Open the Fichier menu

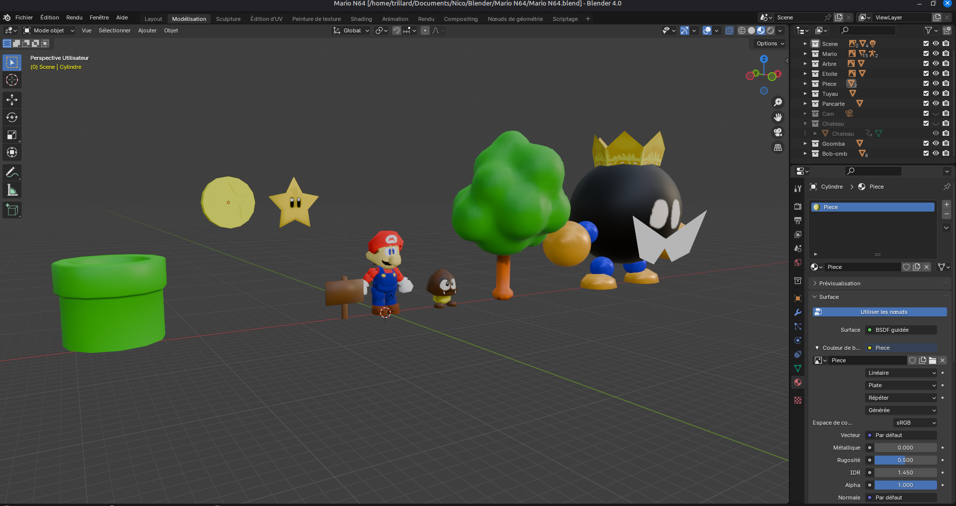point(24,17)
